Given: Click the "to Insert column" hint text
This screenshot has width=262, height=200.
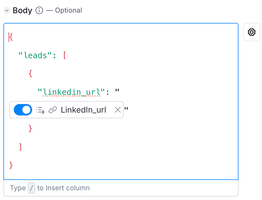Looking at the screenshot, I should coord(63,188).
